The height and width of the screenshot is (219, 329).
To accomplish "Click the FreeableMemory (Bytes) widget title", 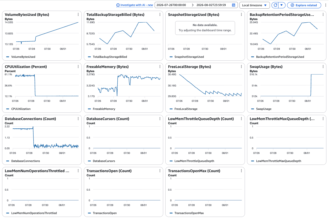I will pyautogui.click(x=107, y=67).
